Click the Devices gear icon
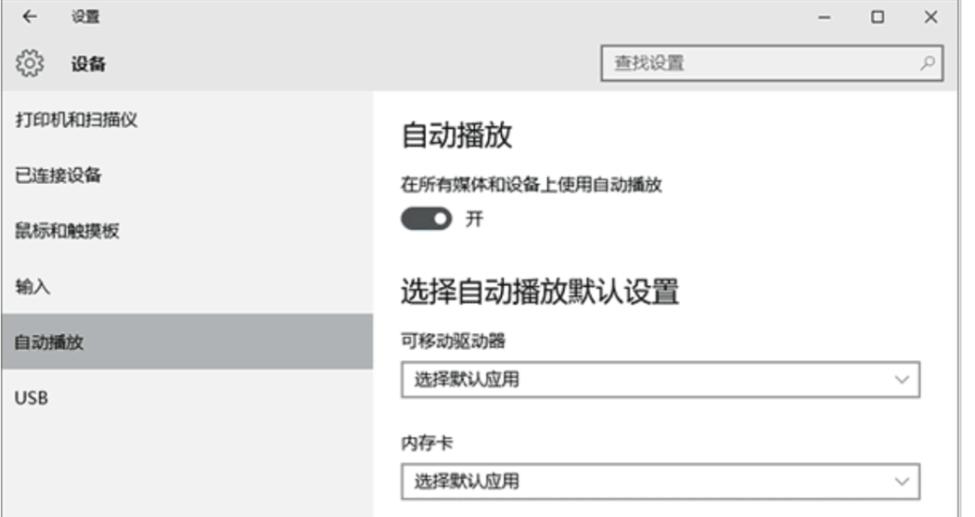975x517 pixels. point(30,63)
